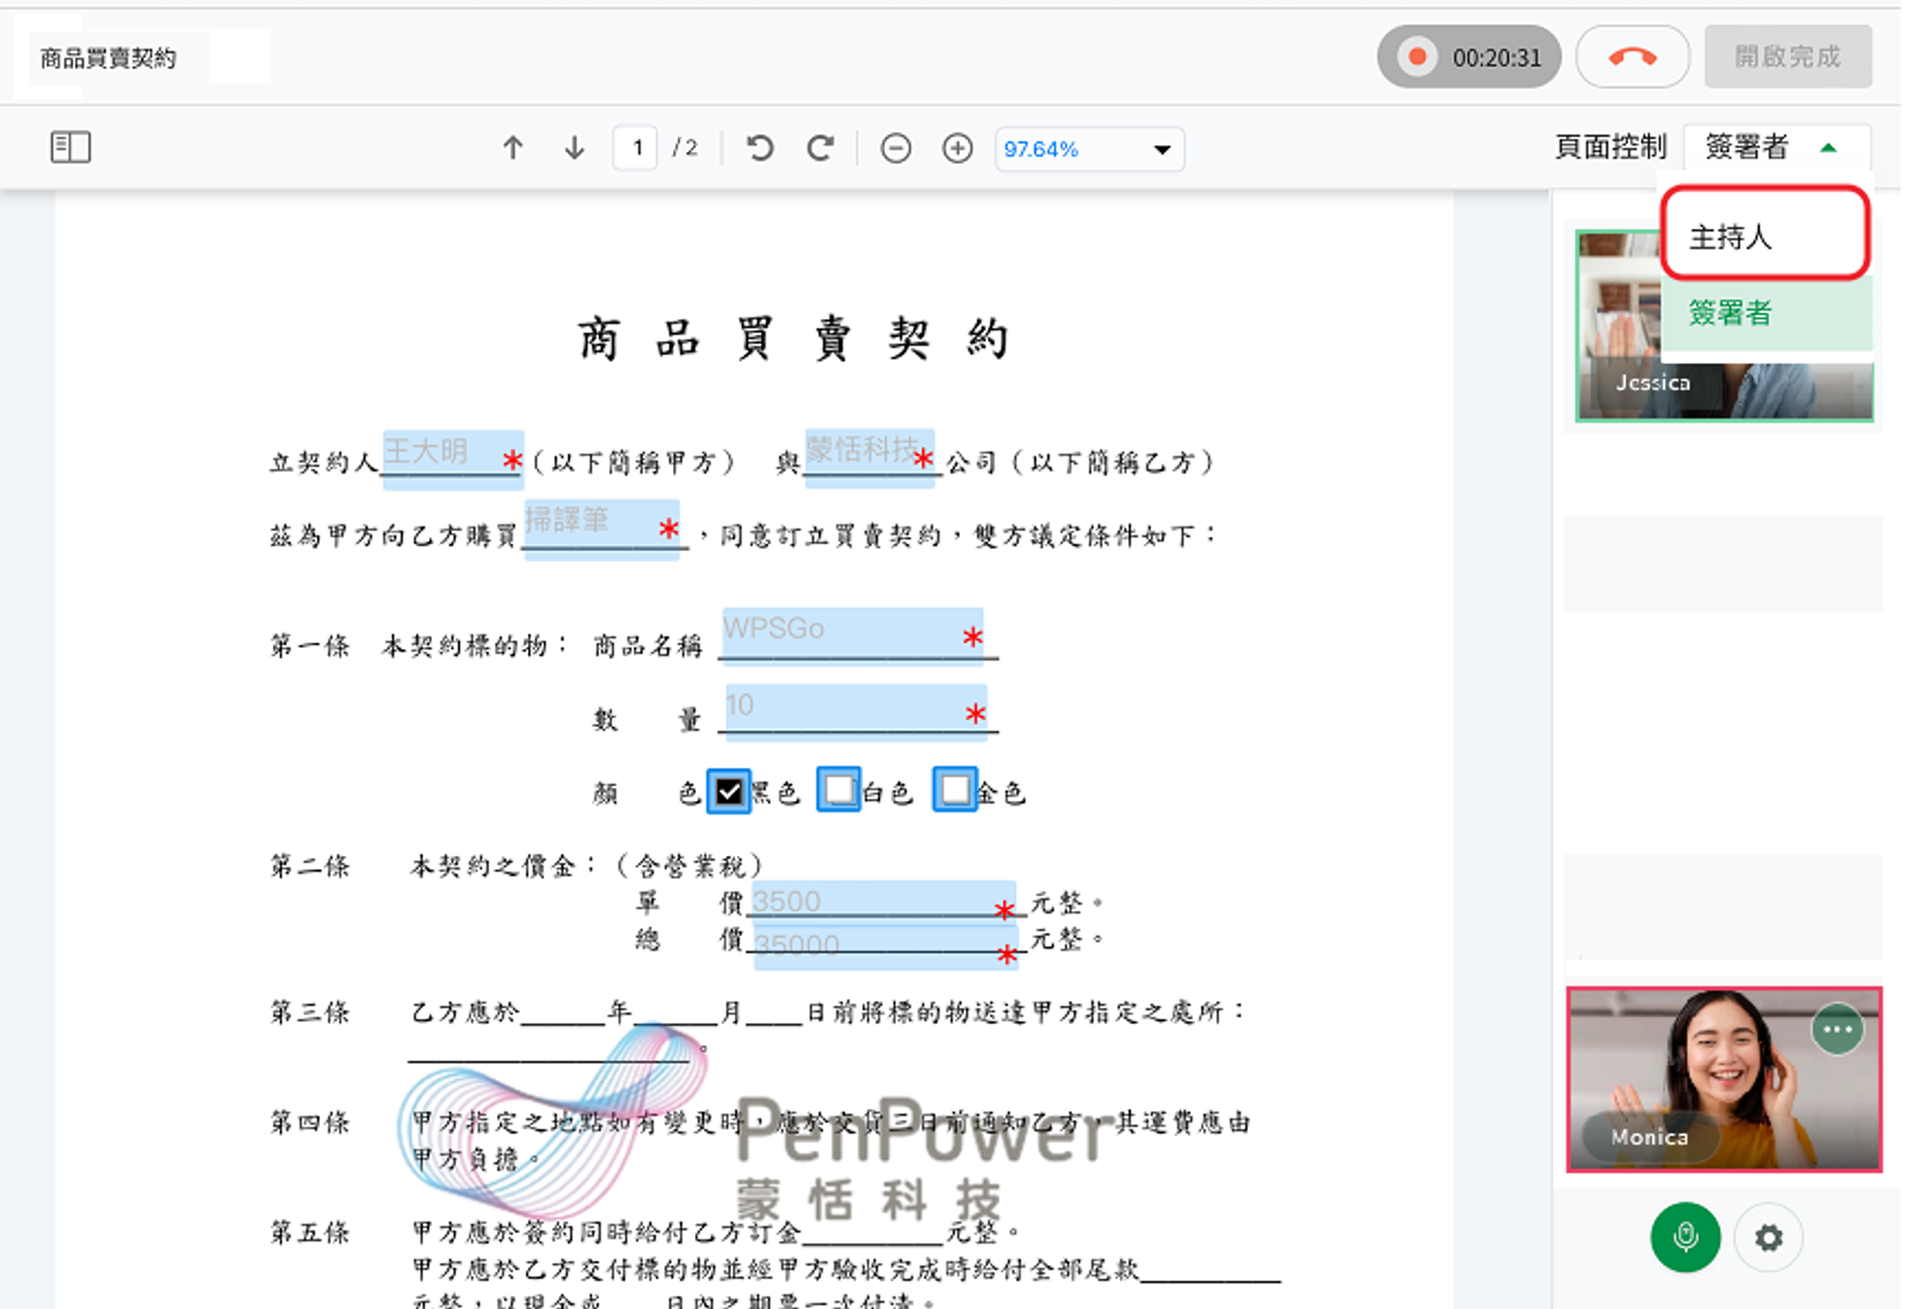Toggle the green microphone button

click(1685, 1237)
